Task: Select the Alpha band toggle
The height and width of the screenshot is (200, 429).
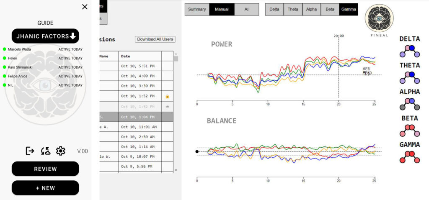Action: (311, 9)
